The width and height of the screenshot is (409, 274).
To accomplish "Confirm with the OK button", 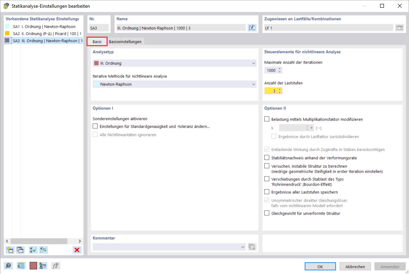I will pyautogui.click(x=320, y=266).
